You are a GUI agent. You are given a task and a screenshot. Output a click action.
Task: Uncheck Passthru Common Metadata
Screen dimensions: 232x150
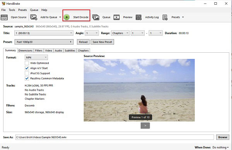27,78
